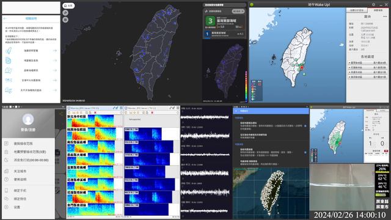Viewport: 391px width, 220px height.
Task: Go back with the arrow in the report panel
Action: tap(5, 18)
